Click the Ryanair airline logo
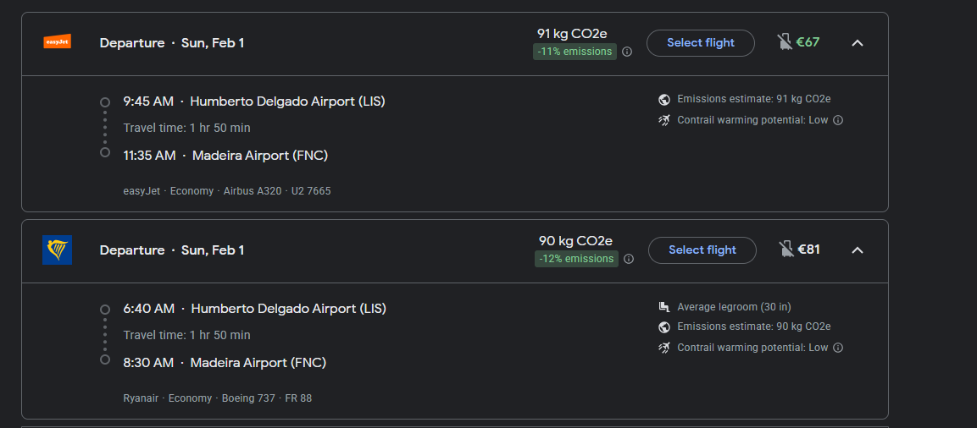Viewport: 977px width, 428px height. [57, 250]
